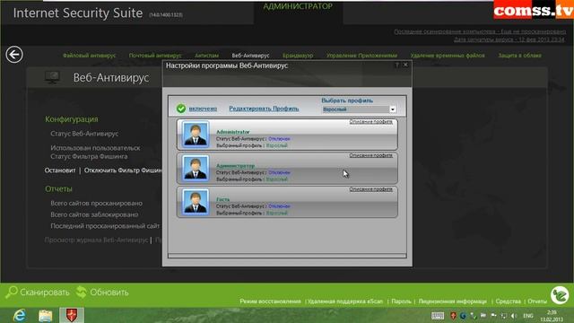
Task: Click the ENG language indicator
Action: point(528,316)
